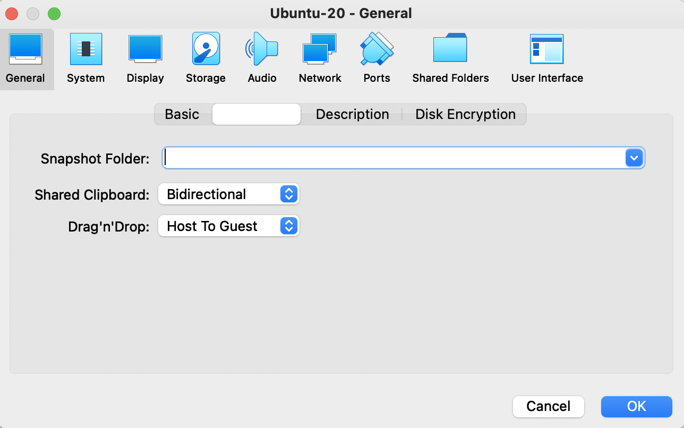This screenshot has height=428, width=684.
Task: Open the Drag'n'Drop Host To Guest dropdown
Action: pyautogui.click(x=229, y=226)
